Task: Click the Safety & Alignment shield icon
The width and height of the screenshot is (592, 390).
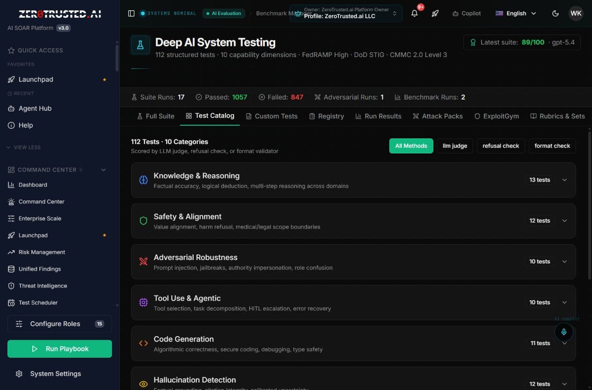Action: (x=144, y=221)
